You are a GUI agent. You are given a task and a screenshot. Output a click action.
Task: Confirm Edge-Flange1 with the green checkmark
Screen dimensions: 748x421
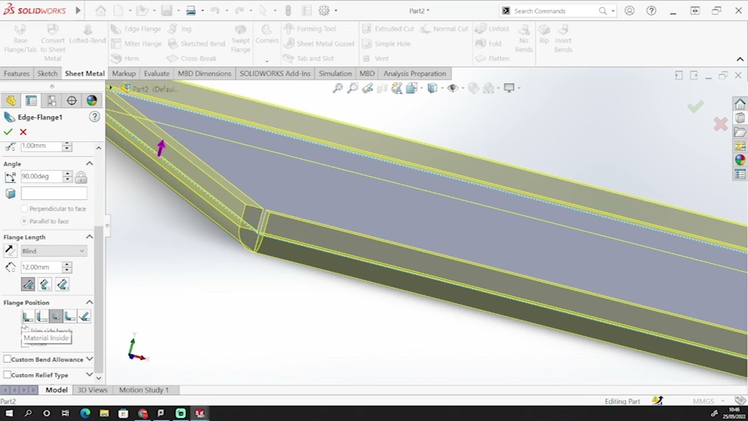pos(8,132)
